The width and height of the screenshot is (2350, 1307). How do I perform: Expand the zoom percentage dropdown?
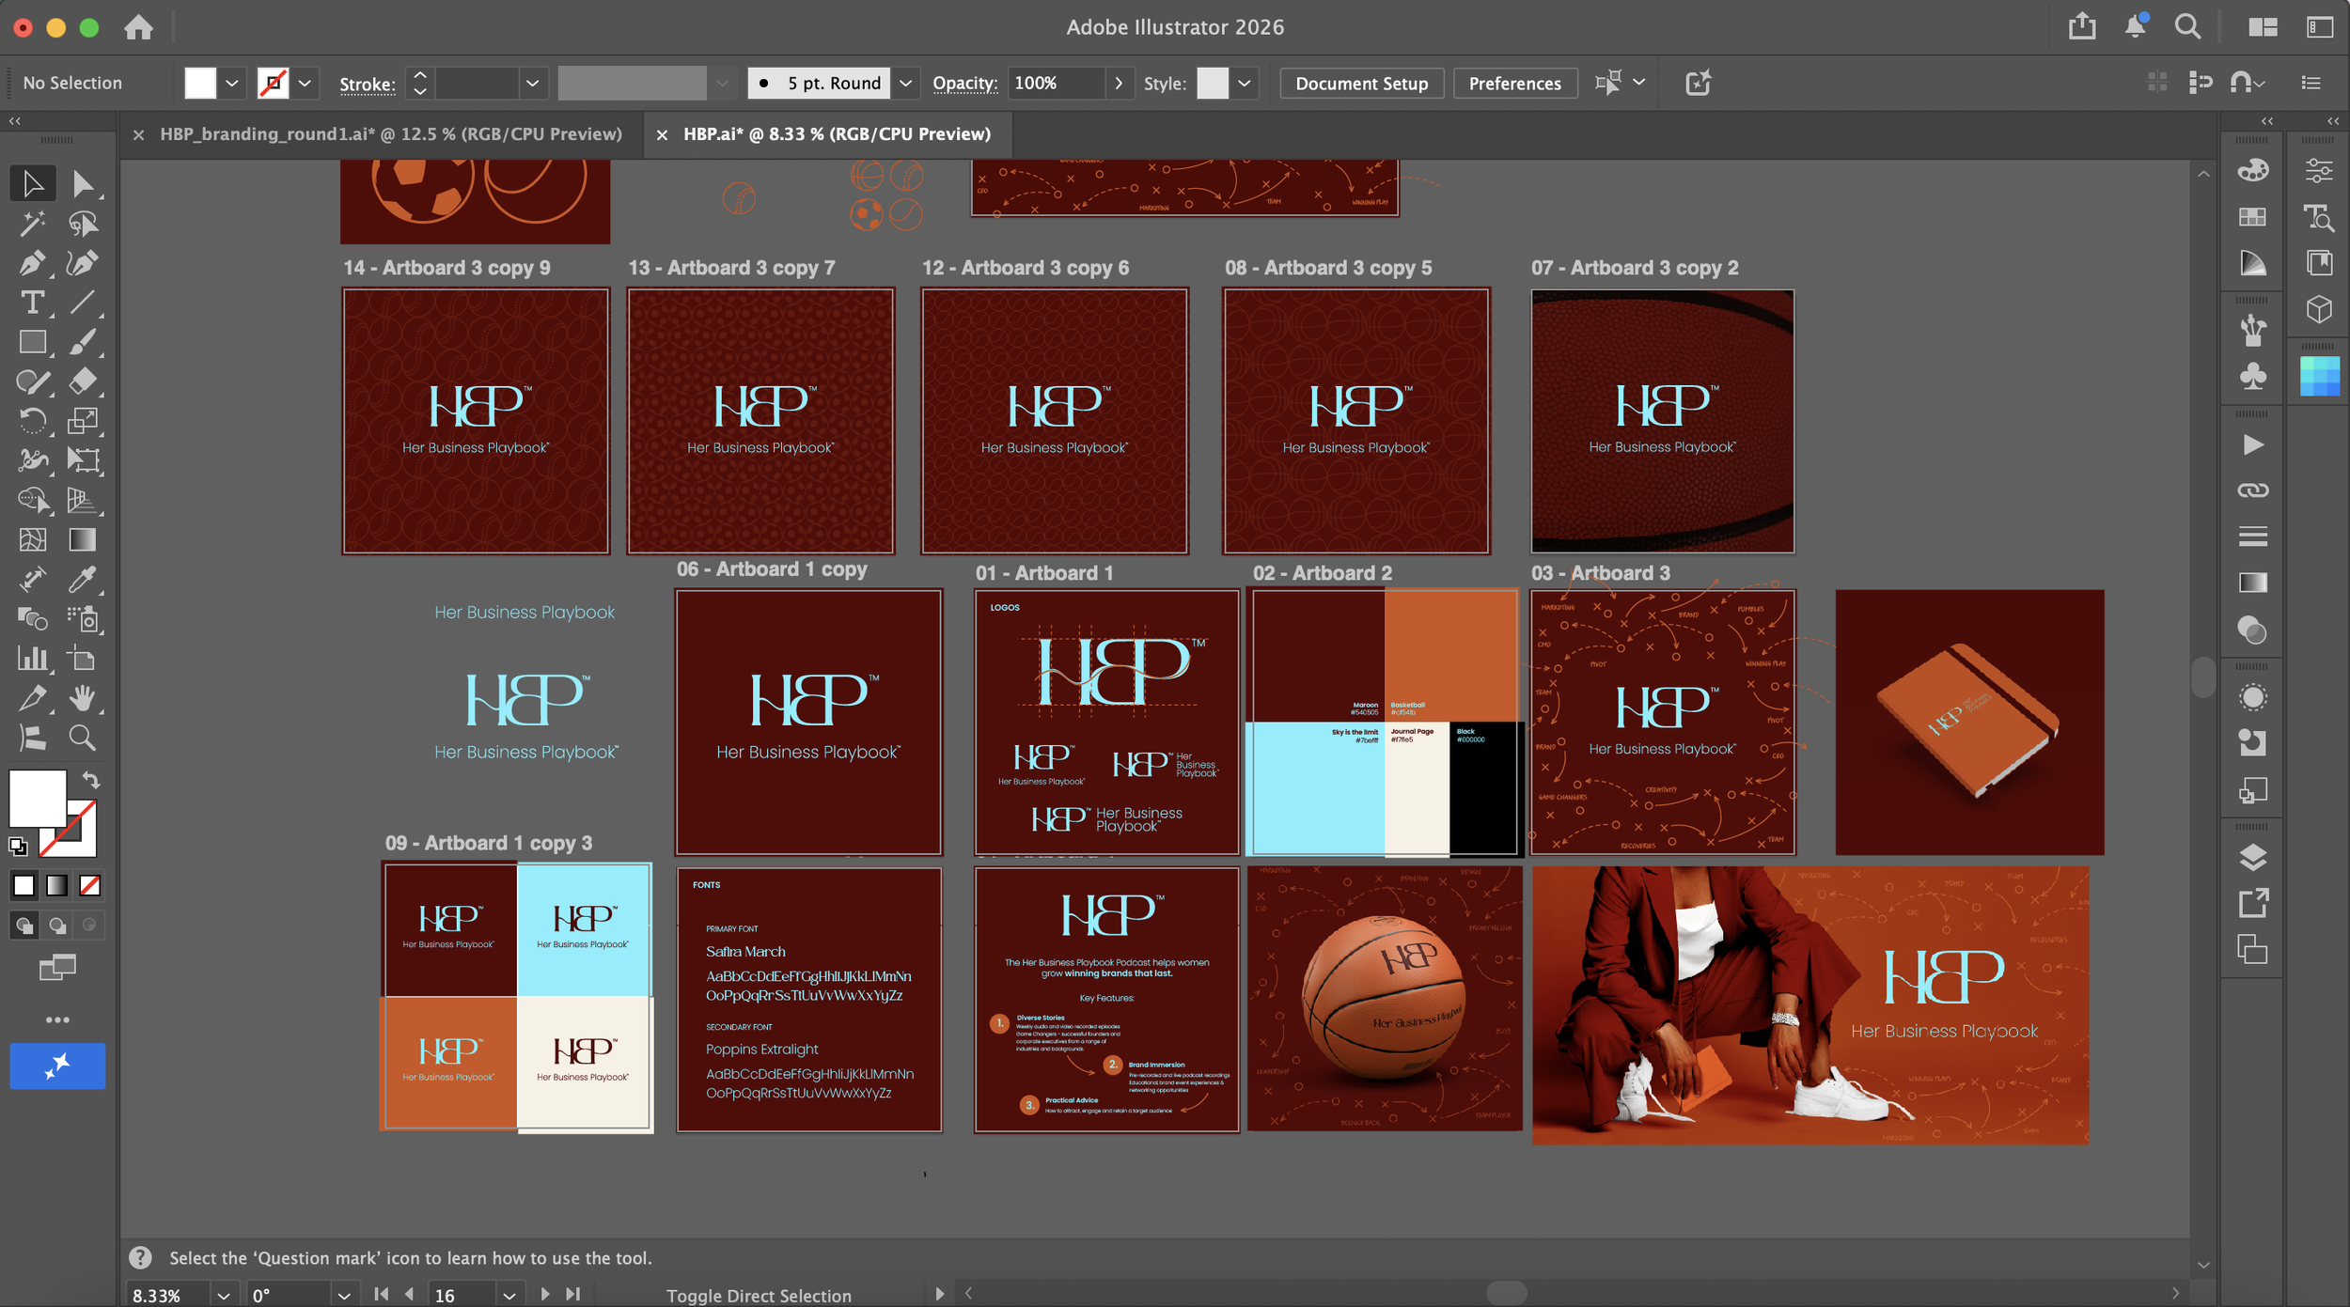pos(224,1295)
